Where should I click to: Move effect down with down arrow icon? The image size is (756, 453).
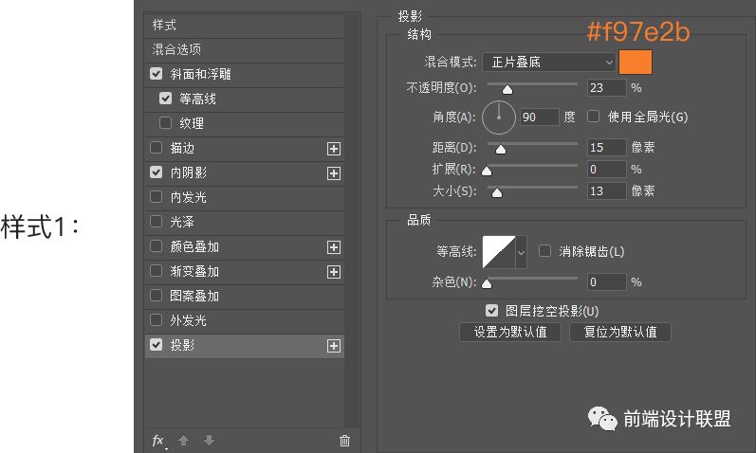click(209, 441)
